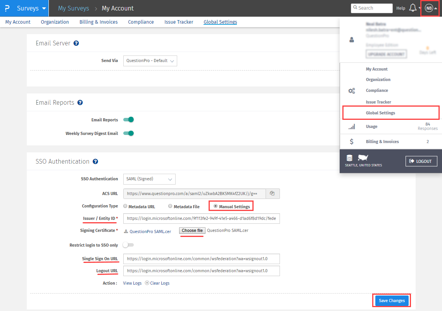Select the Global Settings tab
This screenshot has height=311, width=442.
(x=220, y=22)
